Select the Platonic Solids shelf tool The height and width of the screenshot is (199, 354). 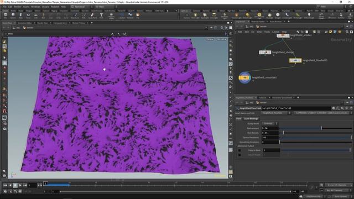pyautogui.click(x=111, y=16)
